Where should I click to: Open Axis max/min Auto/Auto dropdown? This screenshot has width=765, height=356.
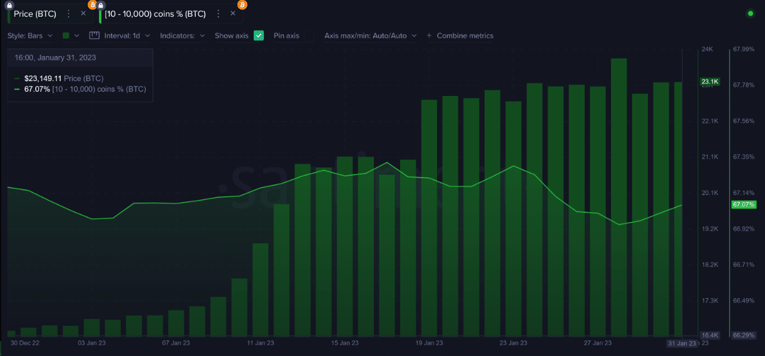370,36
